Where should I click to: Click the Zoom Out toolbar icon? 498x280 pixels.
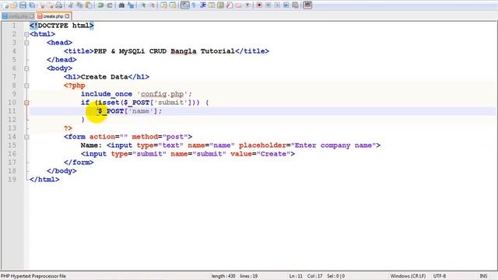[153, 5]
